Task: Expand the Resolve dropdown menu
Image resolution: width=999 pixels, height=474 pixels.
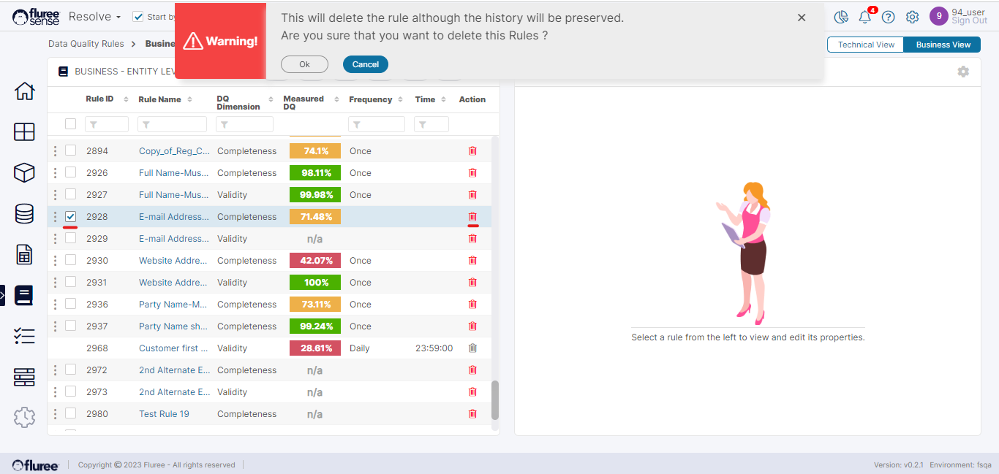Action: (x=94, y=17)
